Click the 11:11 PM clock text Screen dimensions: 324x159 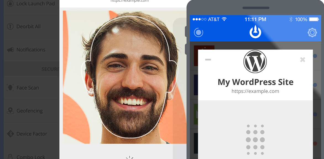click(x=255, y=19)
